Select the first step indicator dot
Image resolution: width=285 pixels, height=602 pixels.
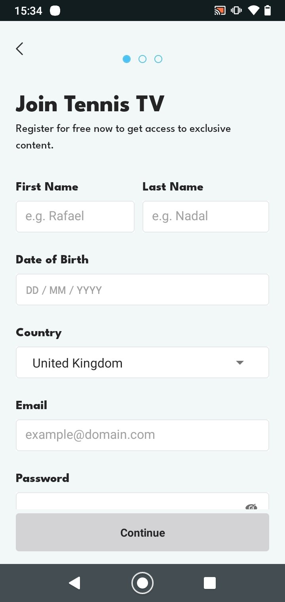(x=127, y=59)
